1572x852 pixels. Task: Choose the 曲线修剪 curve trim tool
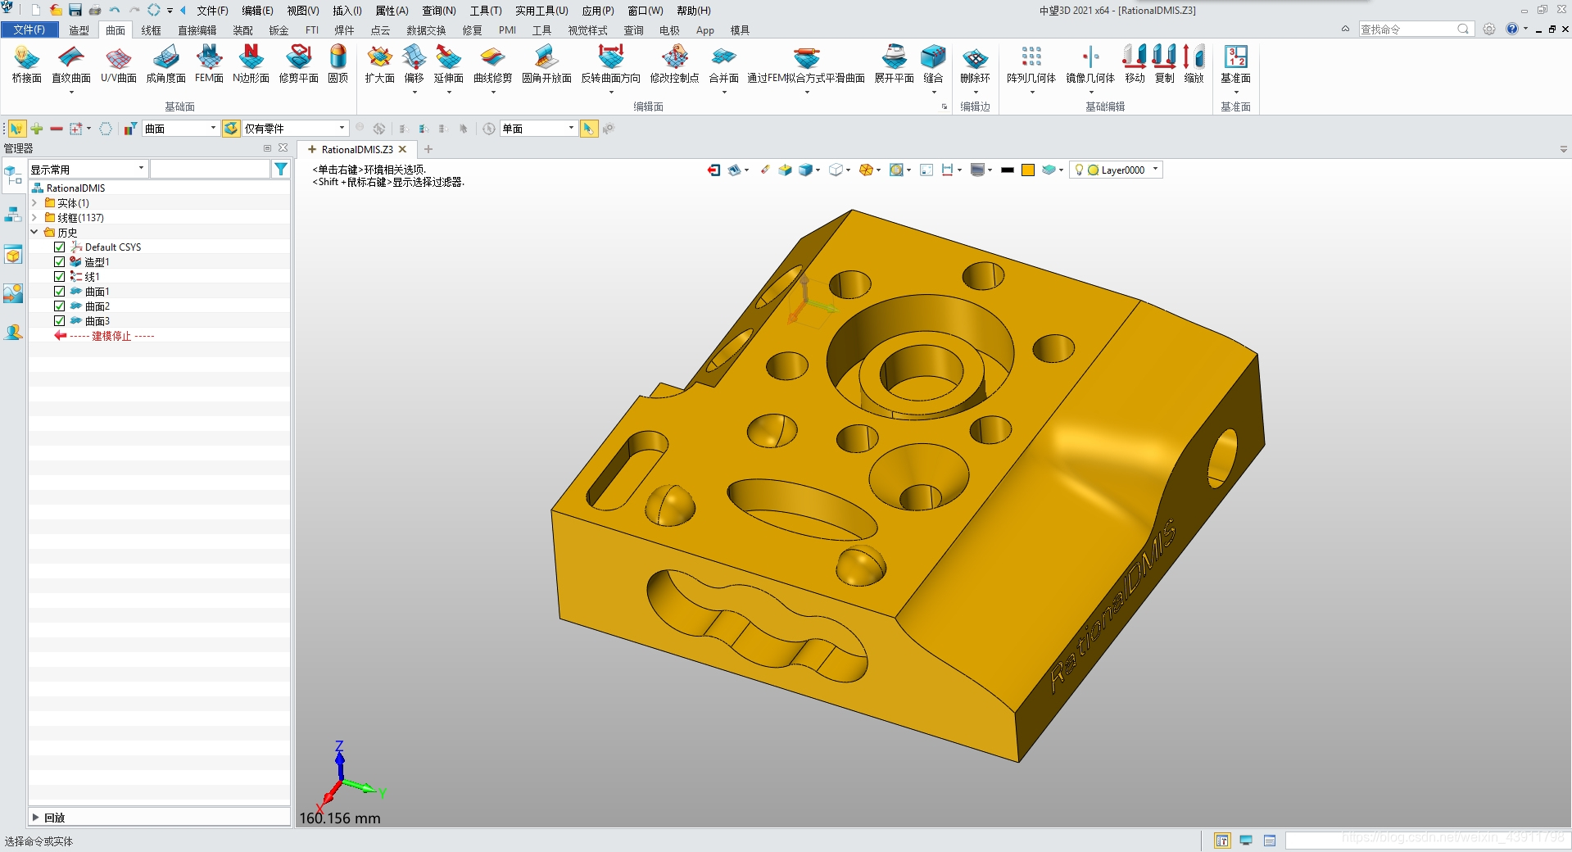point(492,64)
